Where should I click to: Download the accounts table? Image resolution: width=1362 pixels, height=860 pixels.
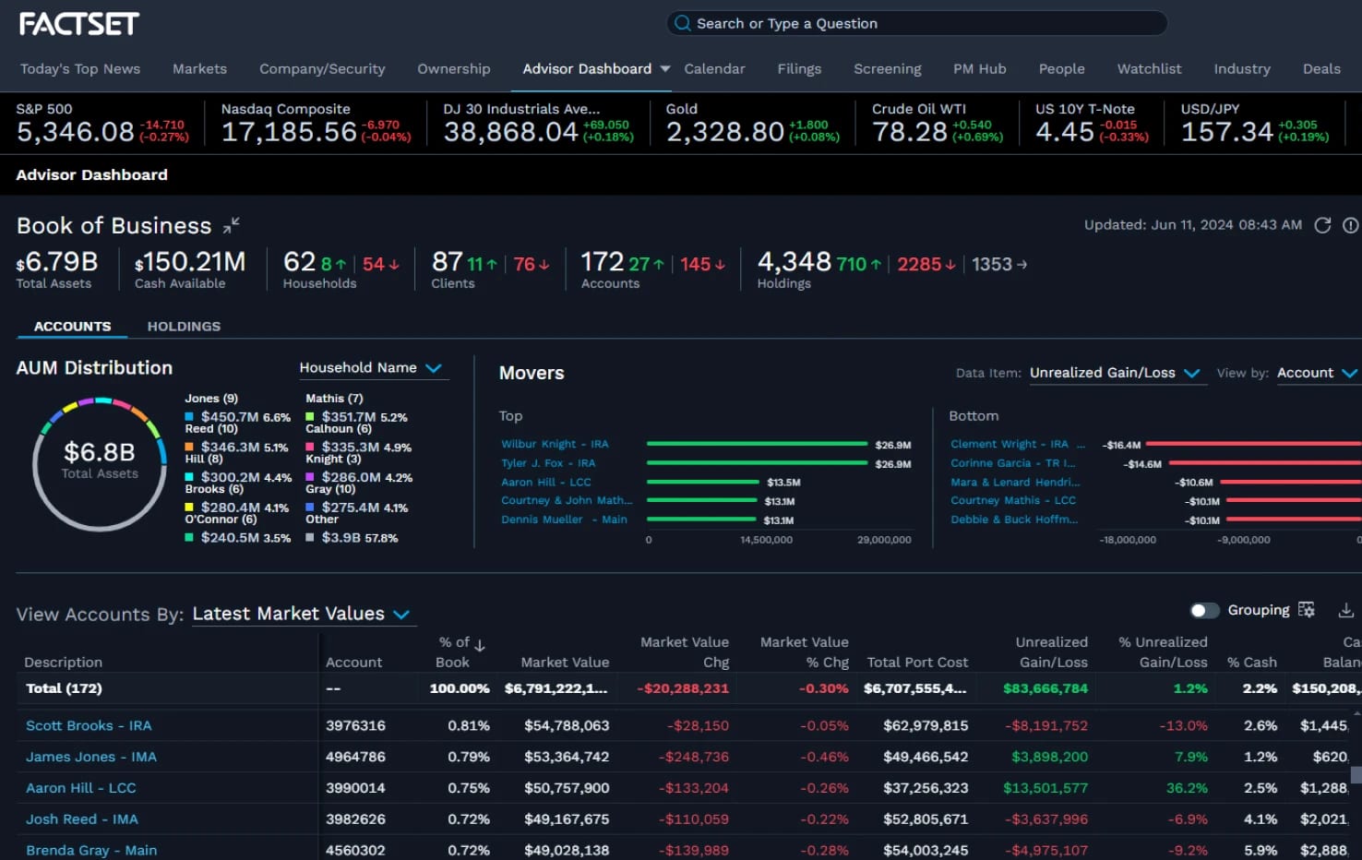point(1346,610)
